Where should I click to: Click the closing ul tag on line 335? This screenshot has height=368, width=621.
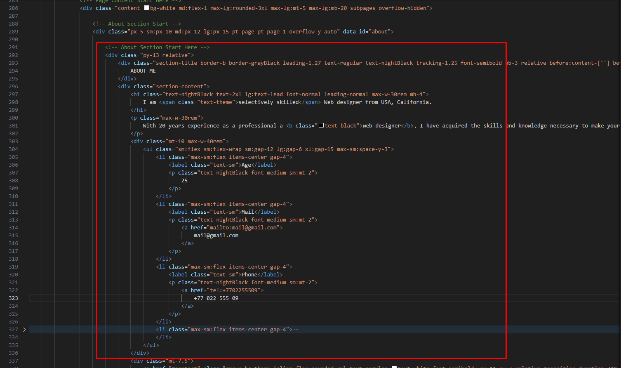[x=151, y=345]
